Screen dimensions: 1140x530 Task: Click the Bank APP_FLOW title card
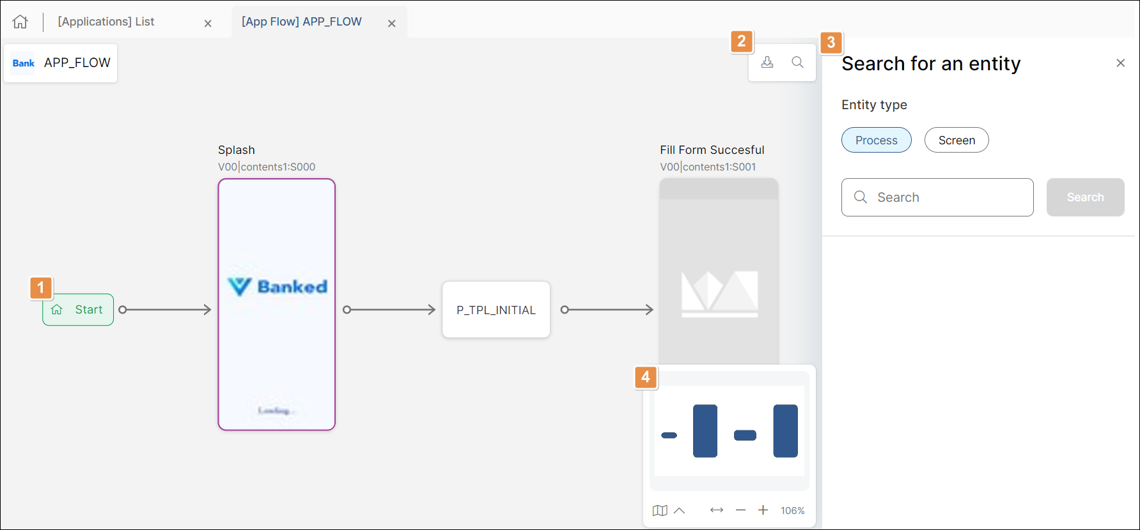point(61,63)
